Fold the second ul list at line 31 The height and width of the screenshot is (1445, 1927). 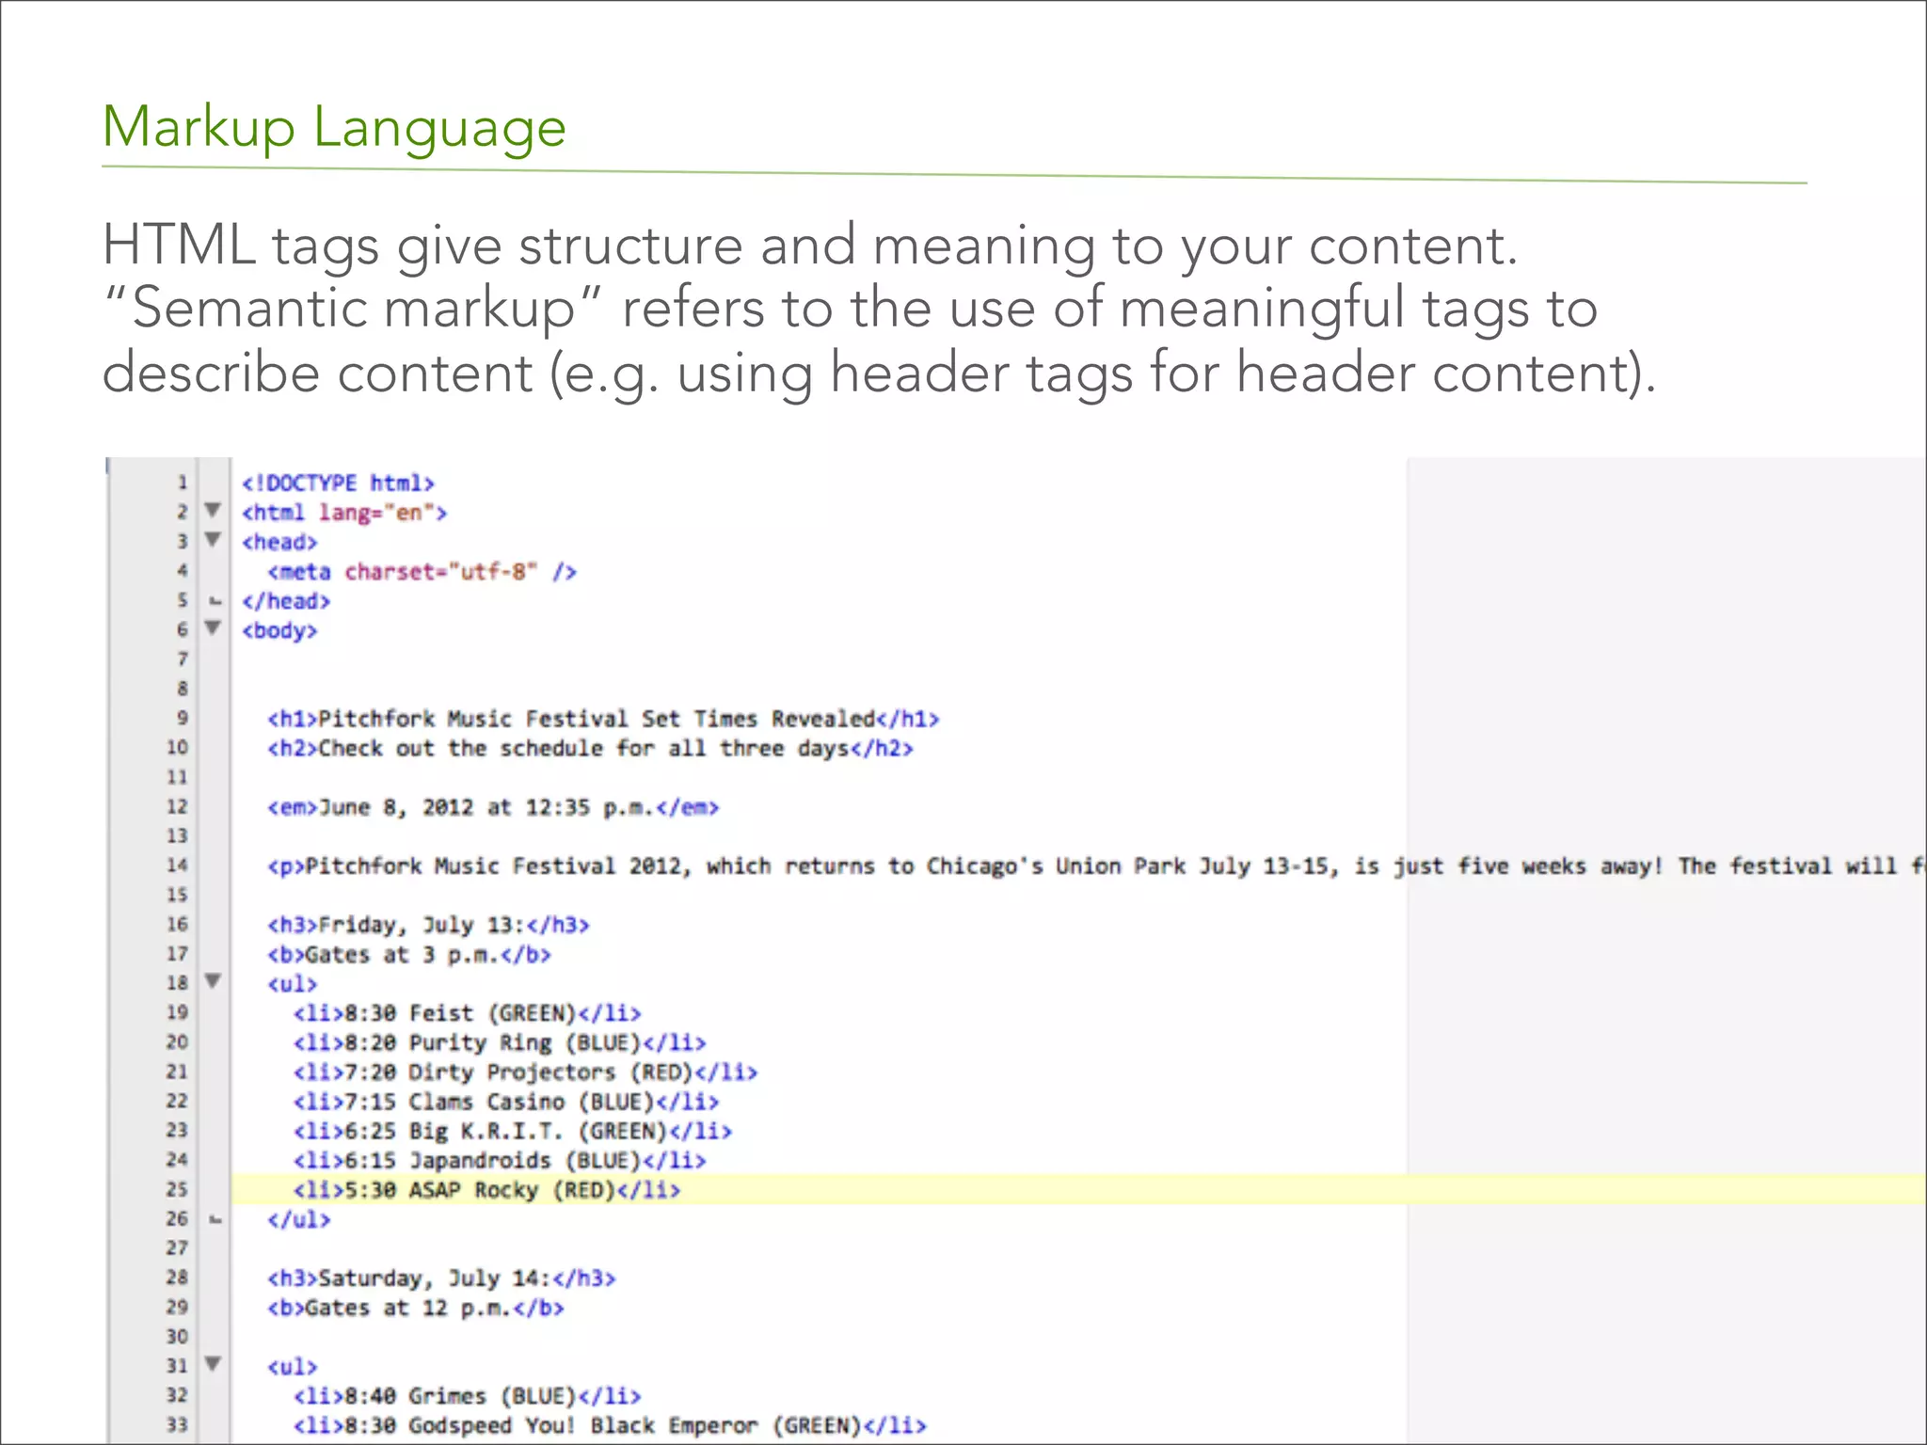[x=214, y=1363]
